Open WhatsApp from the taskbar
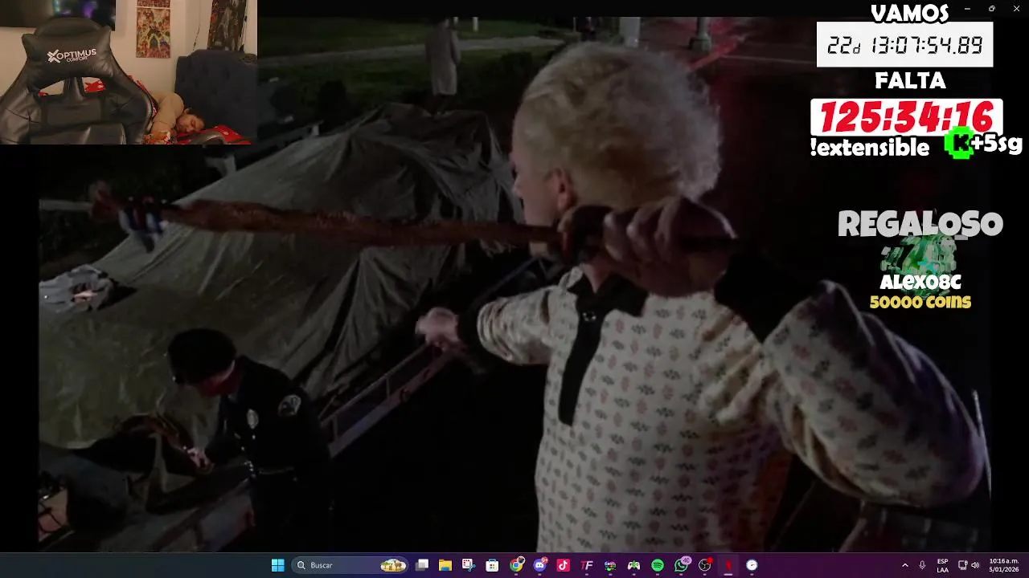The image size is (1029, 578). coord(682,565)
